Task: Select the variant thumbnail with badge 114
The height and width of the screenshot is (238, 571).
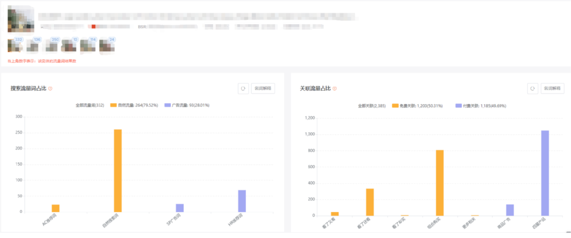Action: tap(88, 46)
